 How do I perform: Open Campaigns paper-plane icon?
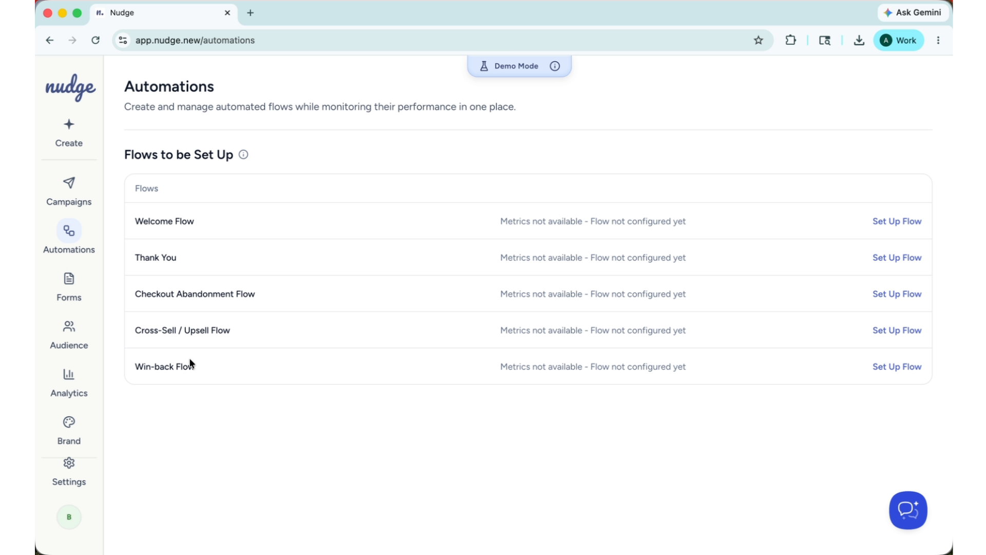point(69,183)
